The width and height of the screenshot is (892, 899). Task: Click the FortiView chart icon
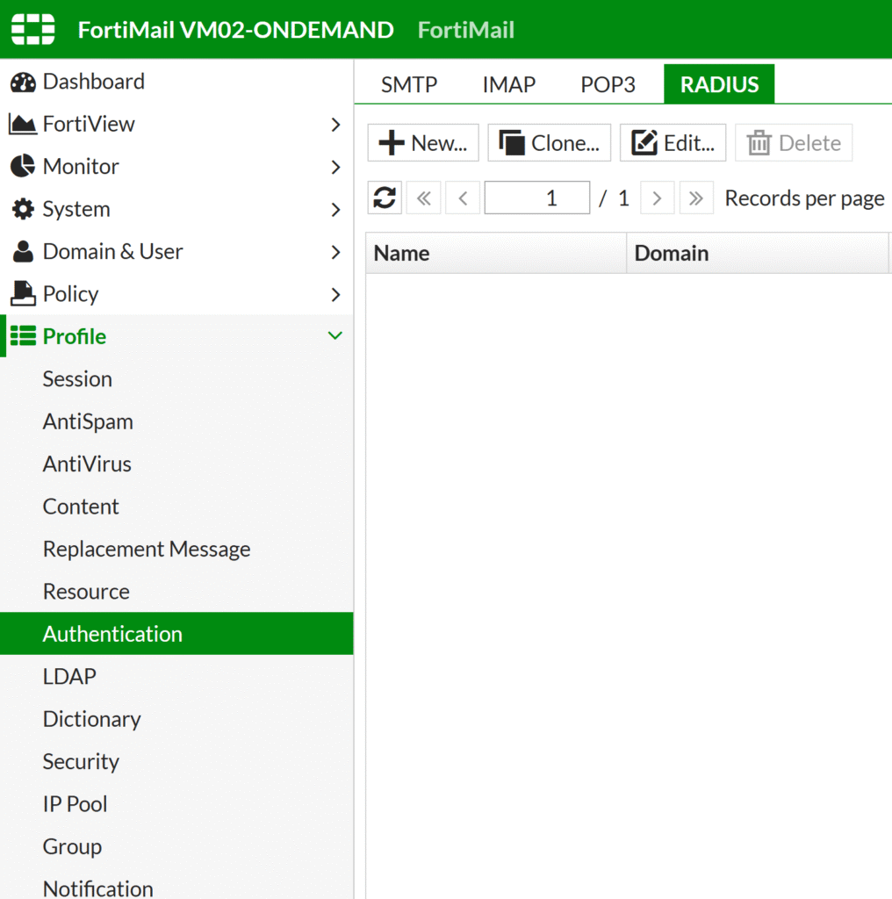24,124
